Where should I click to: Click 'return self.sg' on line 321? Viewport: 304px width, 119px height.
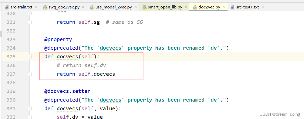(78, 22)
